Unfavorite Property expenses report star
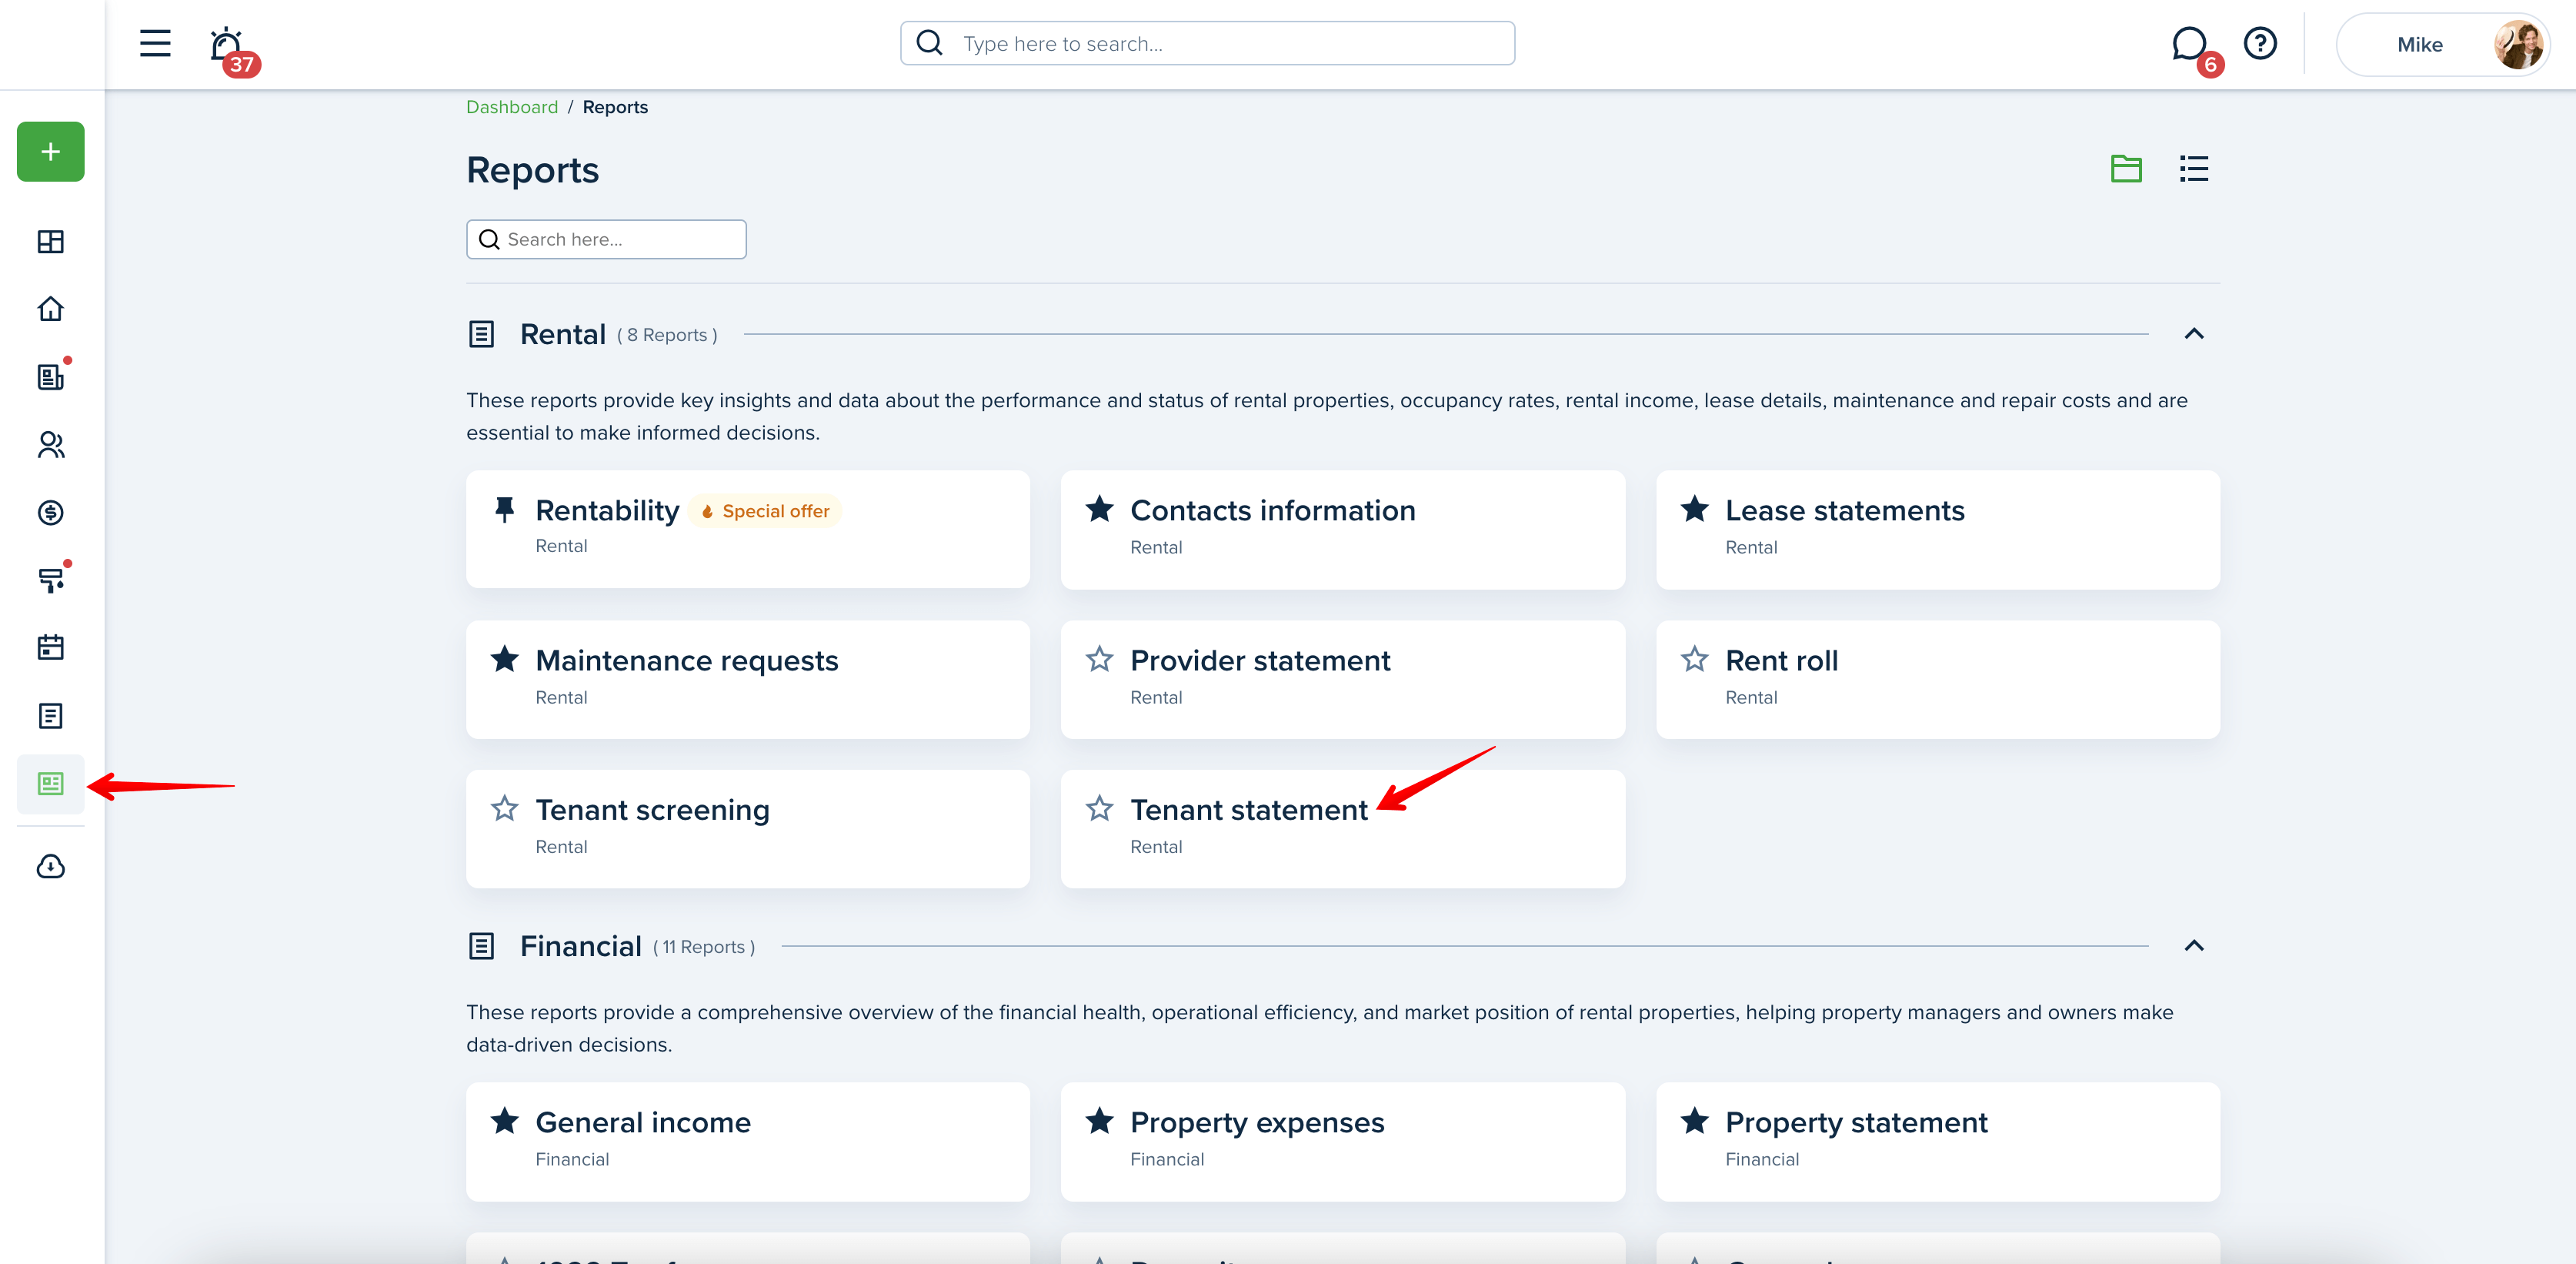The width and height of the screenshot is (2576, 1264). [x=1100, y=1121]
